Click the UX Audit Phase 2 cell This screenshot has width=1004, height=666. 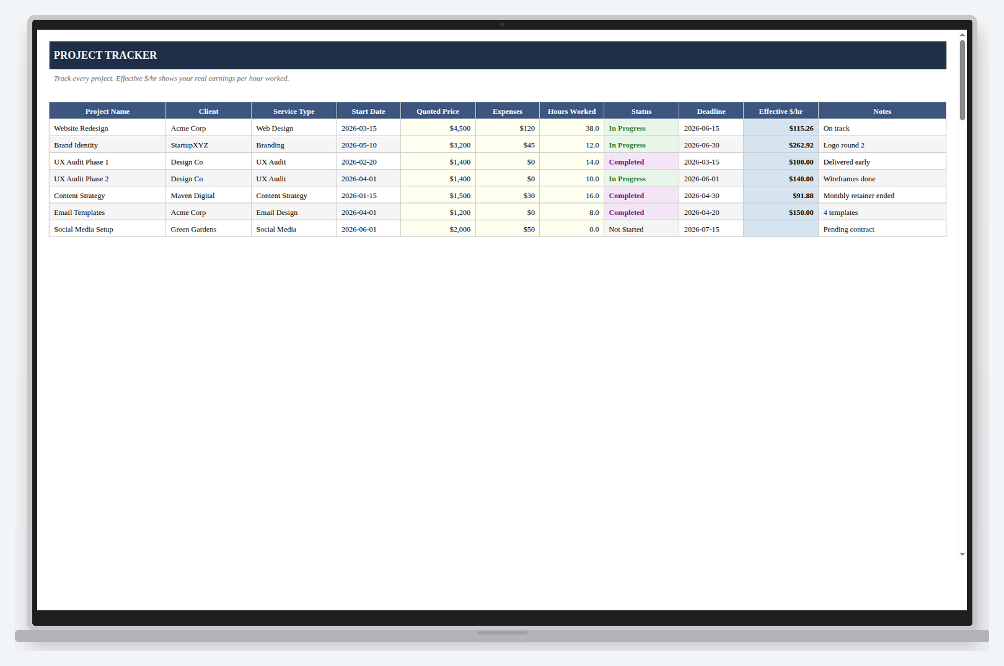pos(107,178)
